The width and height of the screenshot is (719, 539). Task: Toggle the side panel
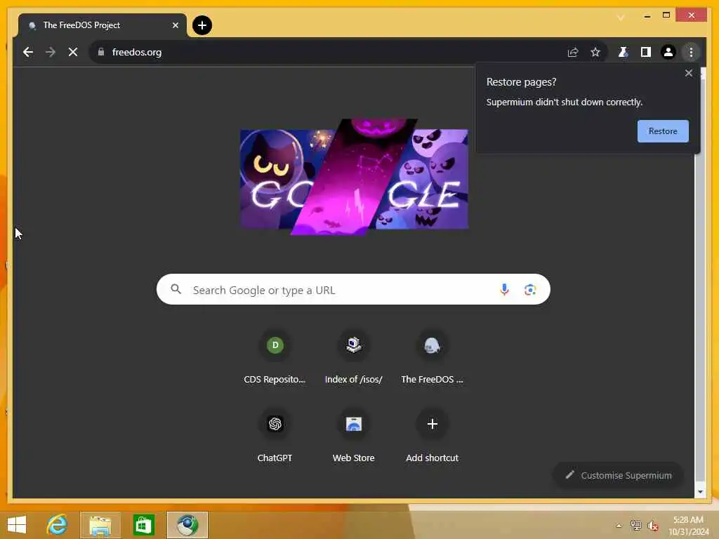tap(646, 52)
